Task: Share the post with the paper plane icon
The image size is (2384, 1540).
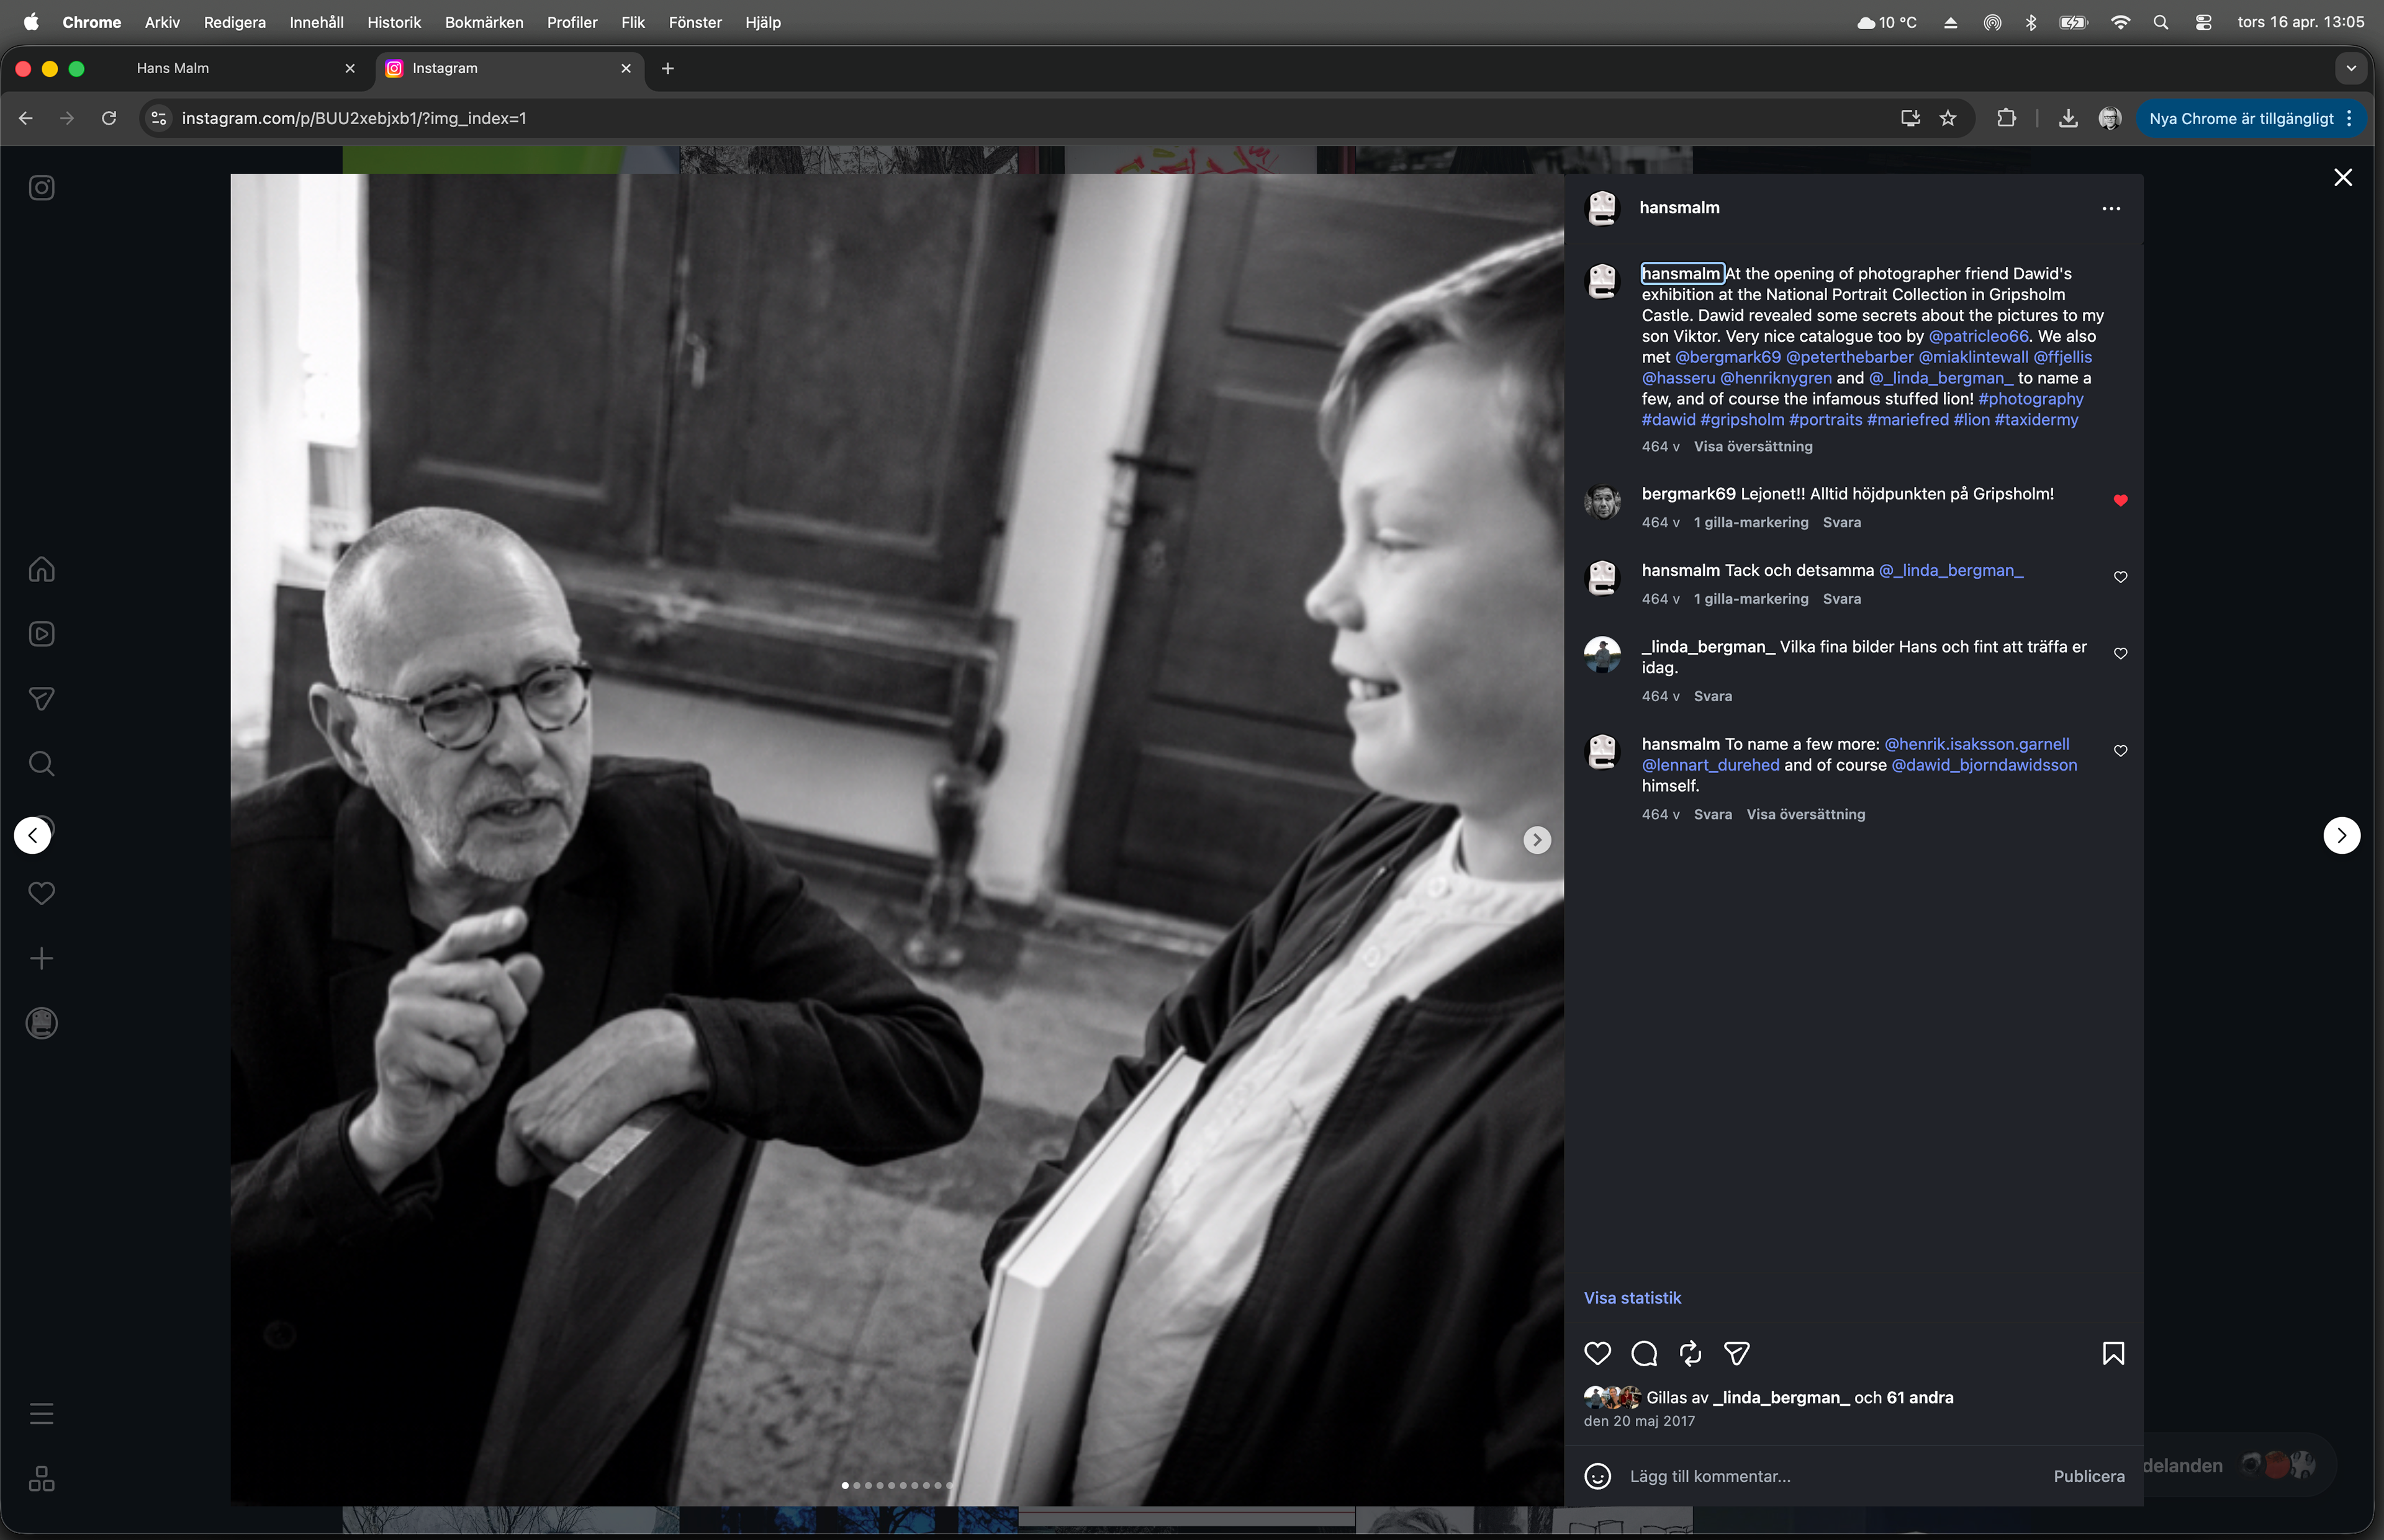Action: click(1736, 1354)
